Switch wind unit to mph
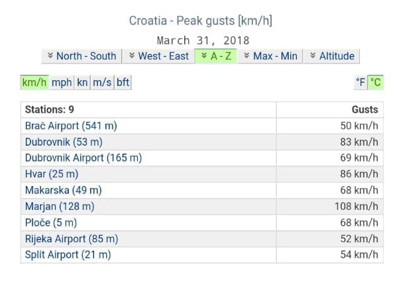The width and height of the screenshot is (420, 290). tap(62, 83)
